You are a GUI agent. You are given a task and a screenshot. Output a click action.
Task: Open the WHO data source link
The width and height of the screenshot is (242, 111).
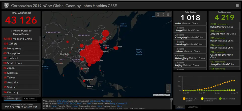[60, 103]
